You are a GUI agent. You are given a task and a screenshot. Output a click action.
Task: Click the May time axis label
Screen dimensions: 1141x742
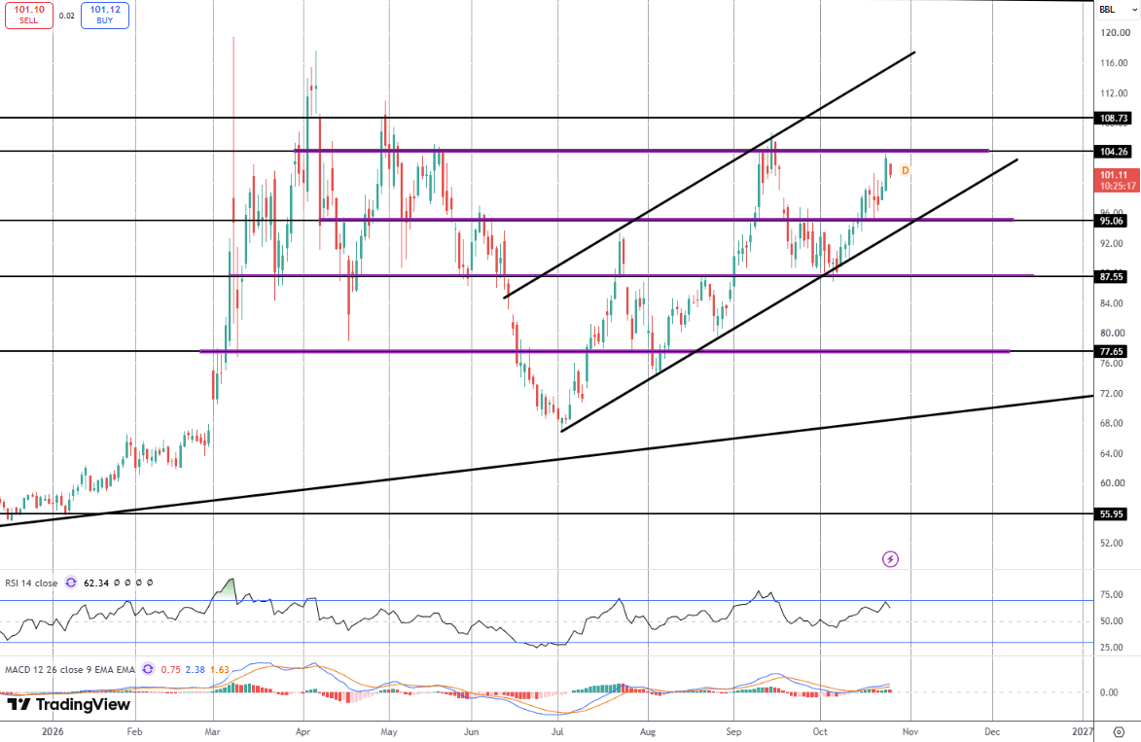pos(389,731)
